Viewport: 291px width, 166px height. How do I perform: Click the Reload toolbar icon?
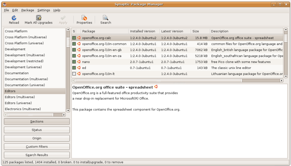(x=14, y=18)
